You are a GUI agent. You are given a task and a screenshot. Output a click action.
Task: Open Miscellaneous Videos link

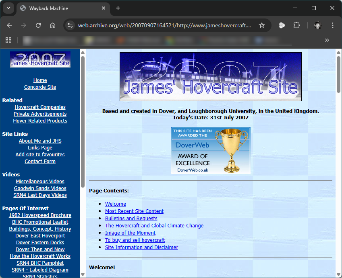click(40, 182)
